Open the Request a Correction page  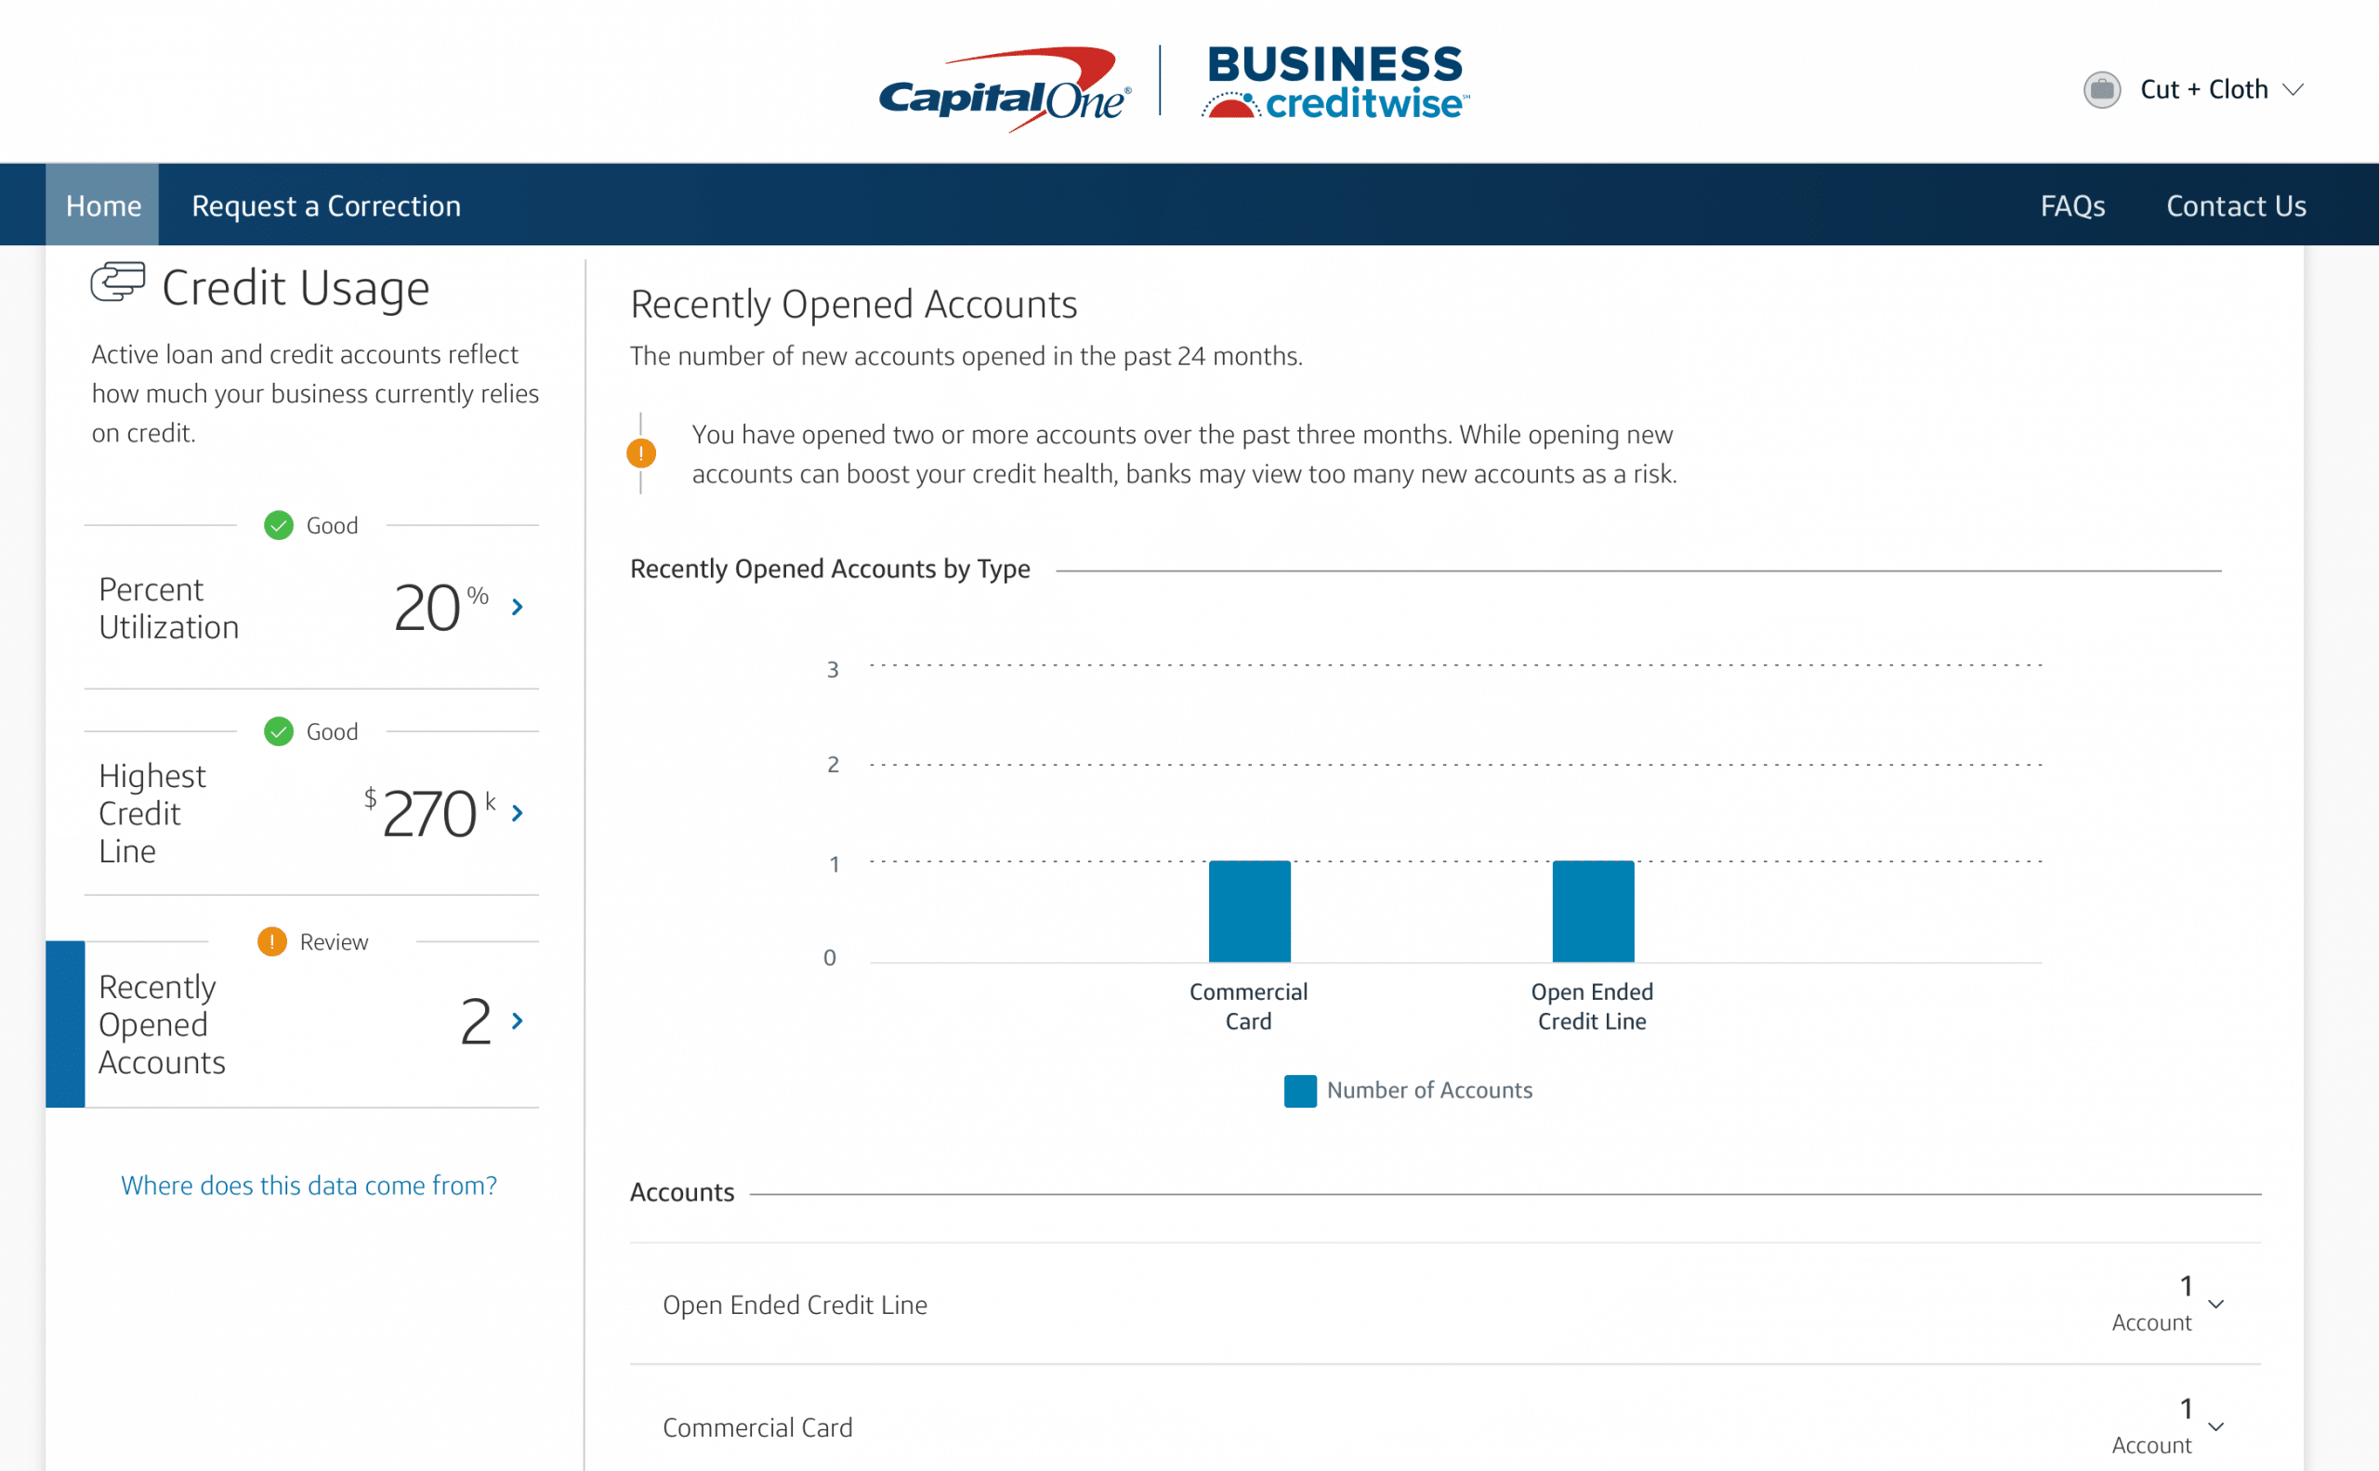pyautogui.click(x=327, y=205)
